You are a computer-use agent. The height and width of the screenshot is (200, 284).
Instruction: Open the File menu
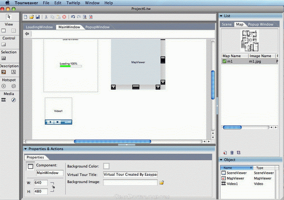click(46, 3)
